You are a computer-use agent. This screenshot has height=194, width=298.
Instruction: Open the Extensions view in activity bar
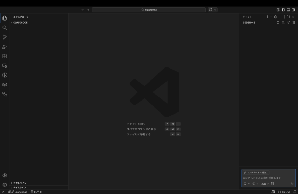pyautogui.click(x=5, y=56)
